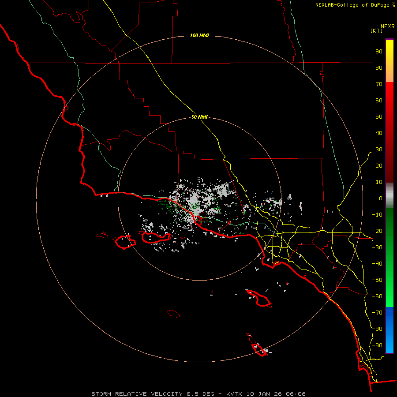The height and width of the screenshot is (397, 397).
Task: Click the 0.5 DEG elevation angle text
Action: coord(200,394)
